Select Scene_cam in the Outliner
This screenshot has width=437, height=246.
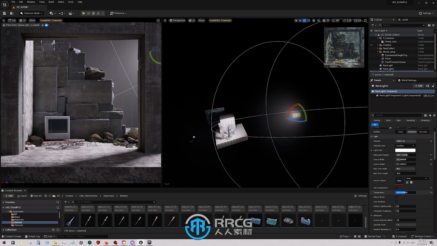click(x=391, y=42)
